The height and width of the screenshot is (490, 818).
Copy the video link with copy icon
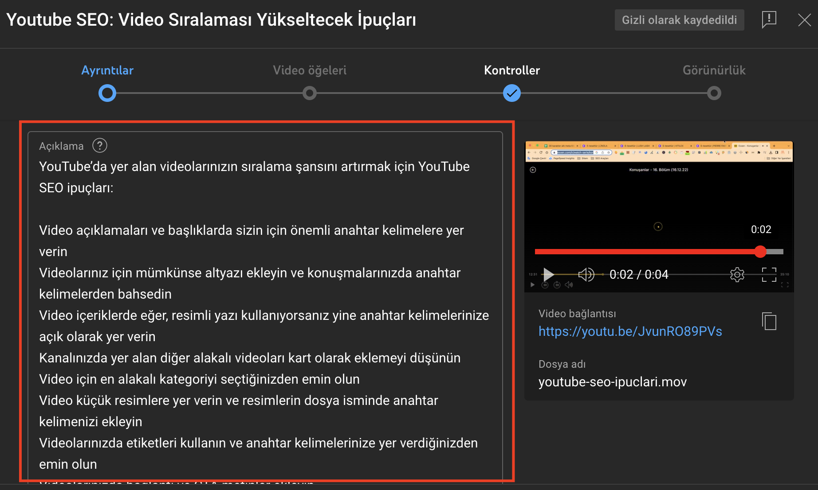pos(769,321)
